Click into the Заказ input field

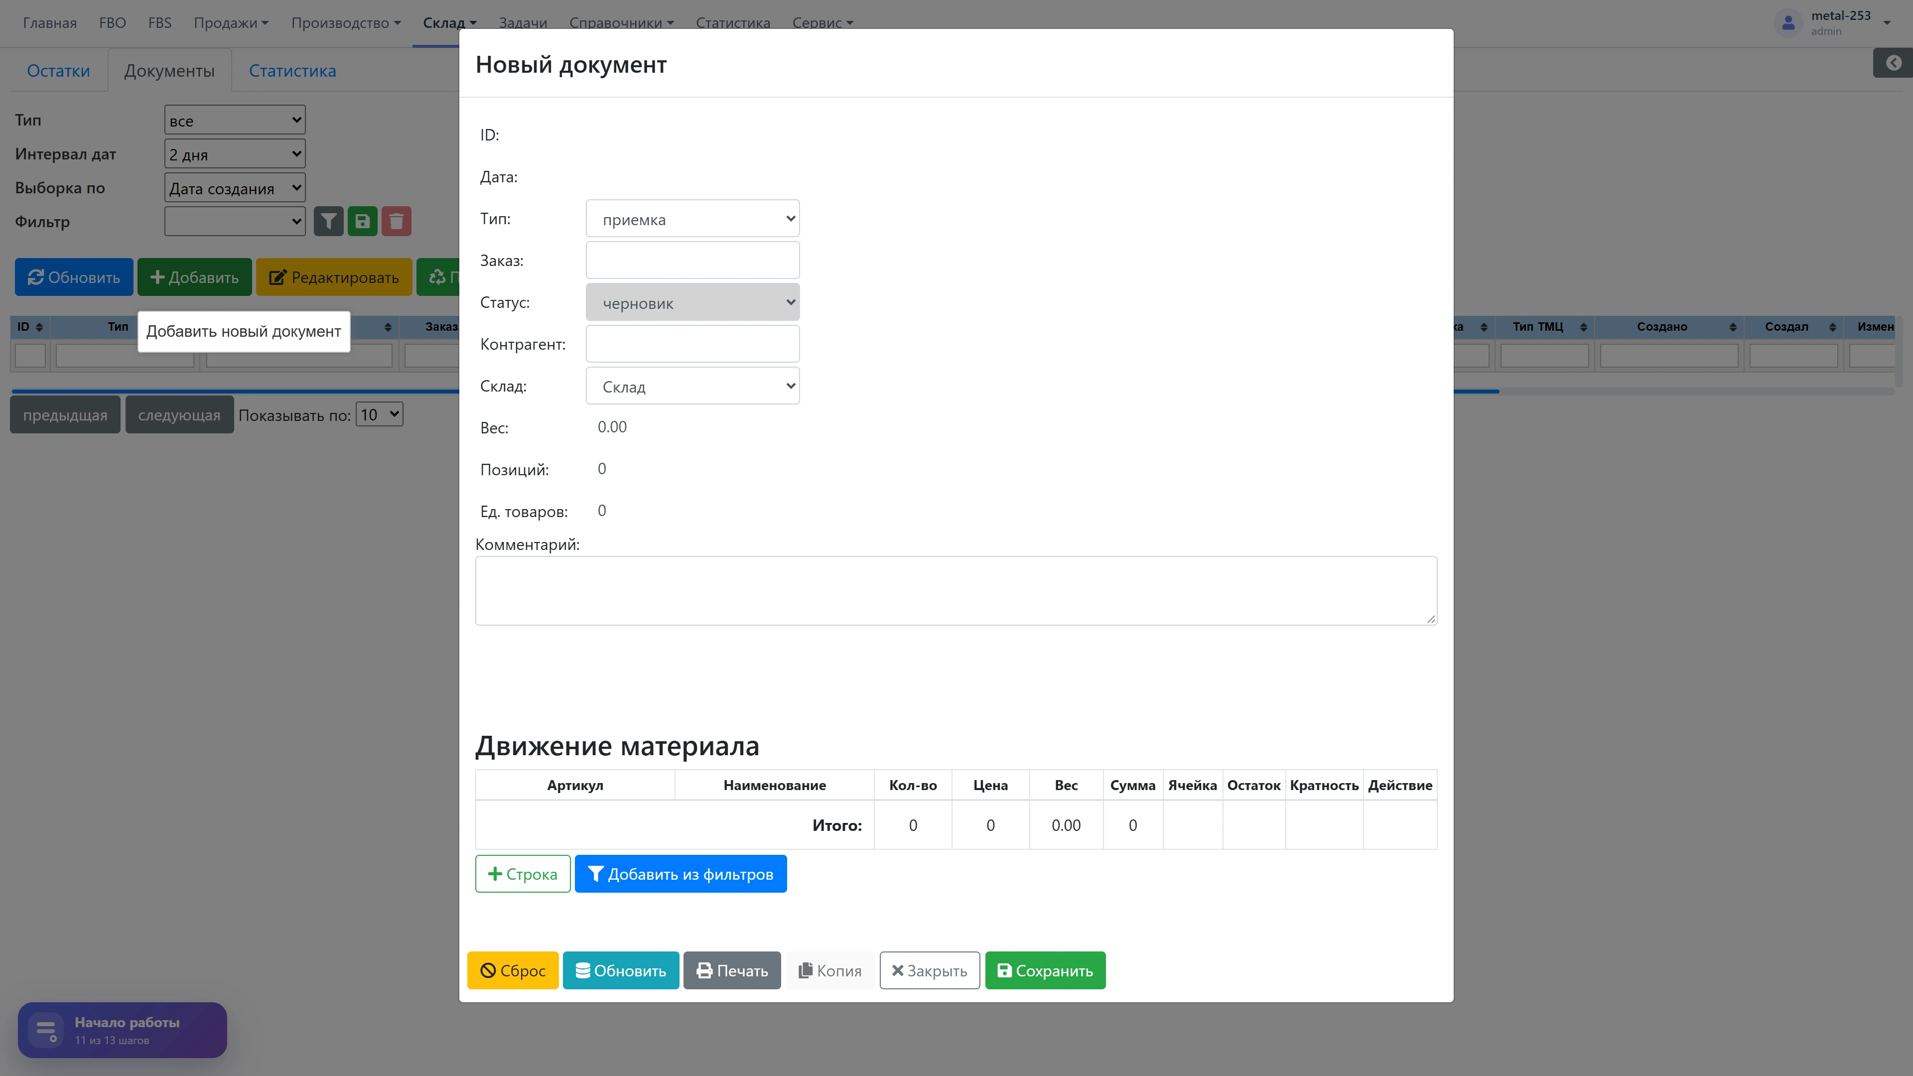[x=692, y=261]
